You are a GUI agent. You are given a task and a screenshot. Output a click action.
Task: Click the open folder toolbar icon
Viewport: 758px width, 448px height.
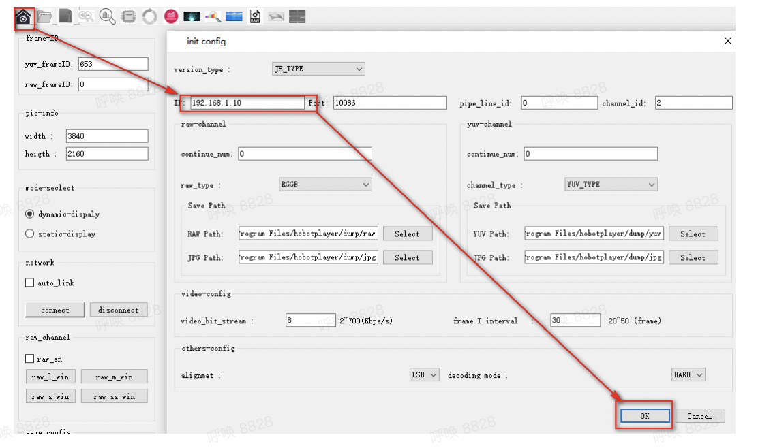pos(45,17)
